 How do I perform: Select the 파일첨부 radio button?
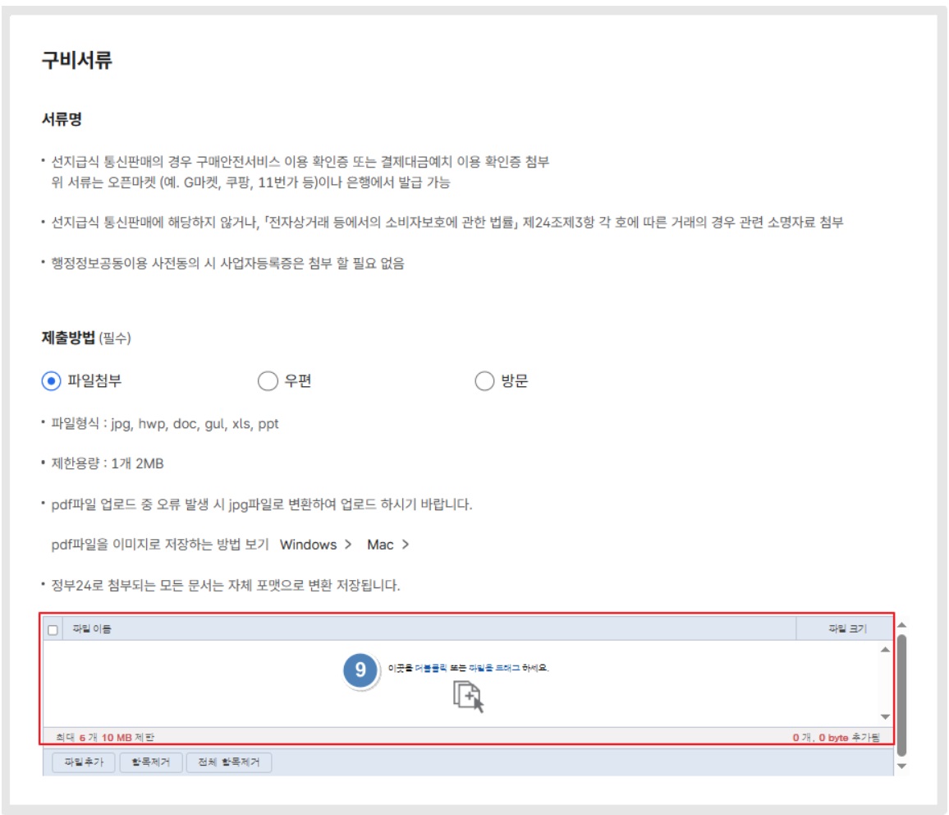click(x=52, y=381)
